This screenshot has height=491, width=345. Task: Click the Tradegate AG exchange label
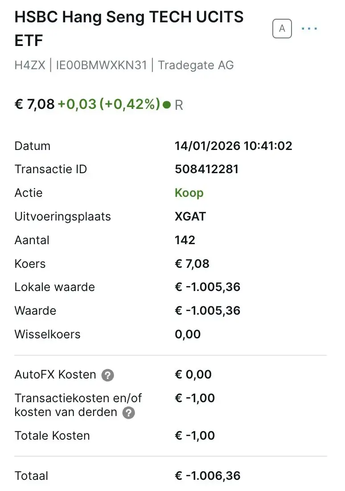point(196,65)
